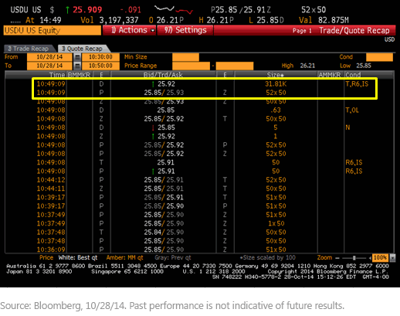The width and height of the screenshot is (400, 316).
Task: Click the Size column sort indicator
Action: click(x=283, y=75)
